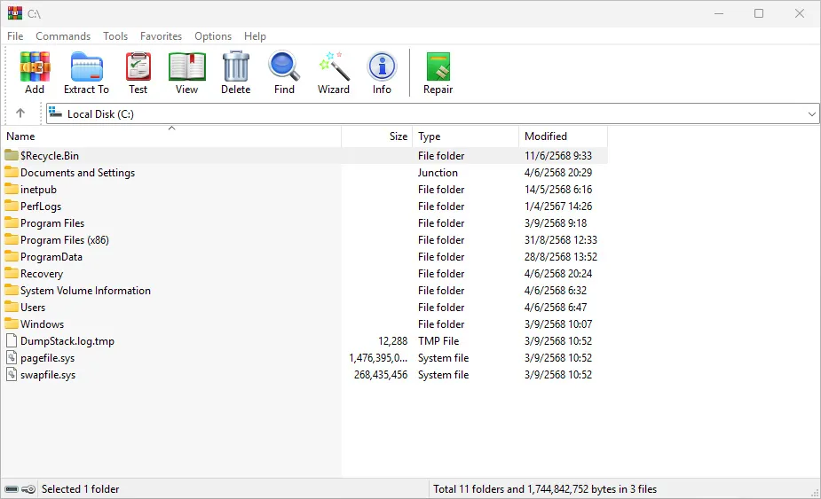Click the 14/5/2568 6:16 modified date
This screenshot has height=499, width=821.
tap(558, 190)
